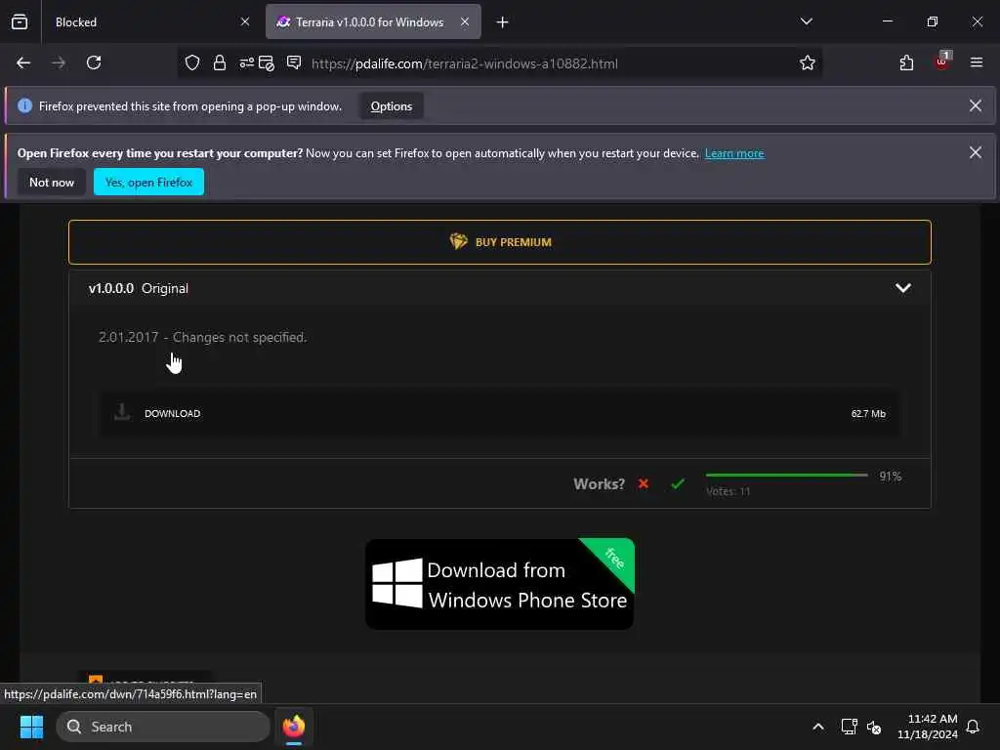Click the taskbar Search box
Viewport: 1000px width, 750px height.
pos(163,727)
